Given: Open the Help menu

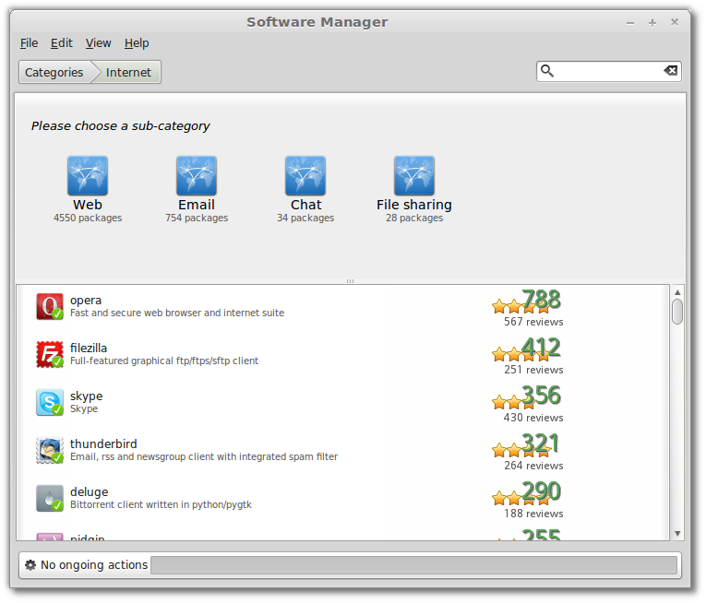Looking at the screenshot, I should tap(137, 43).
